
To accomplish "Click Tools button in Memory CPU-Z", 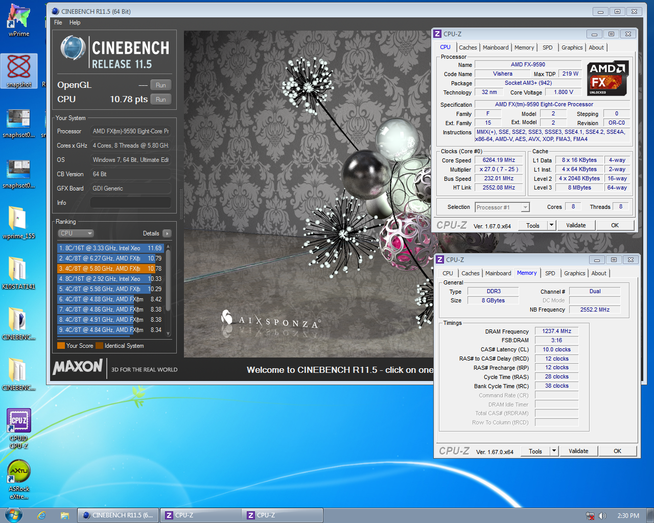I will [x=535, y=451].
